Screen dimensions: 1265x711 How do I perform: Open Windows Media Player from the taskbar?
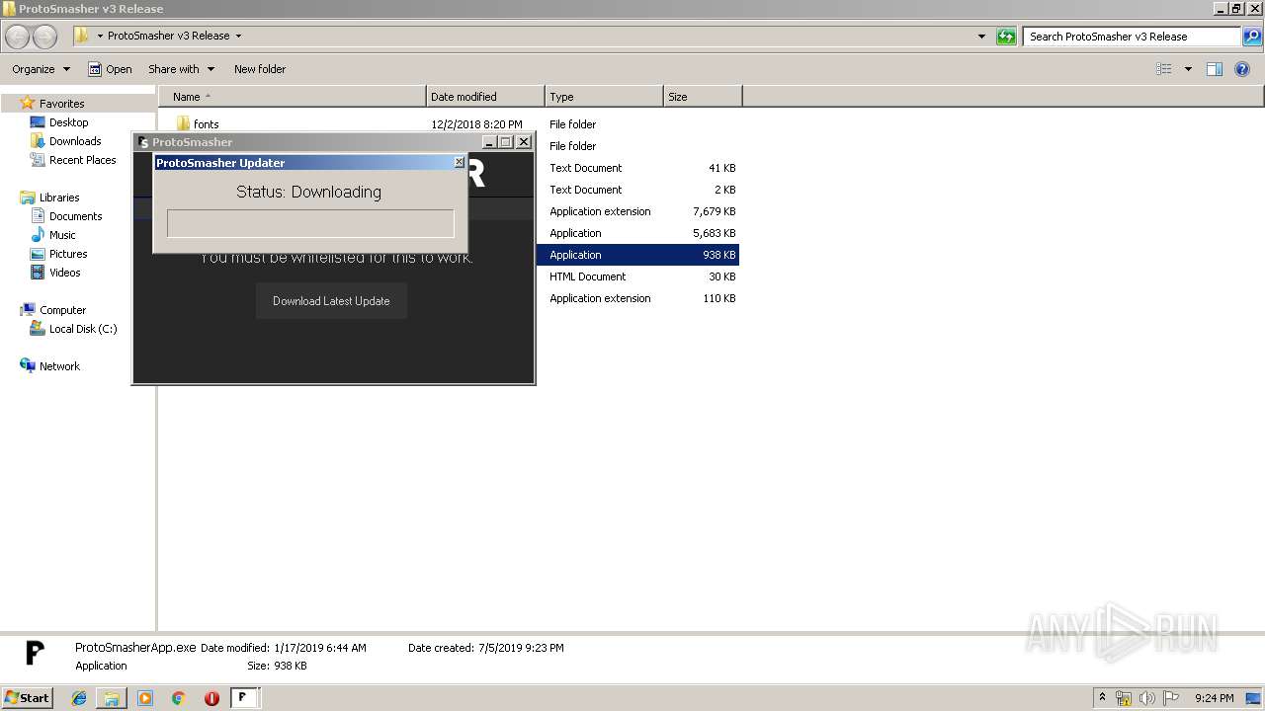click(x=145, y=698)
